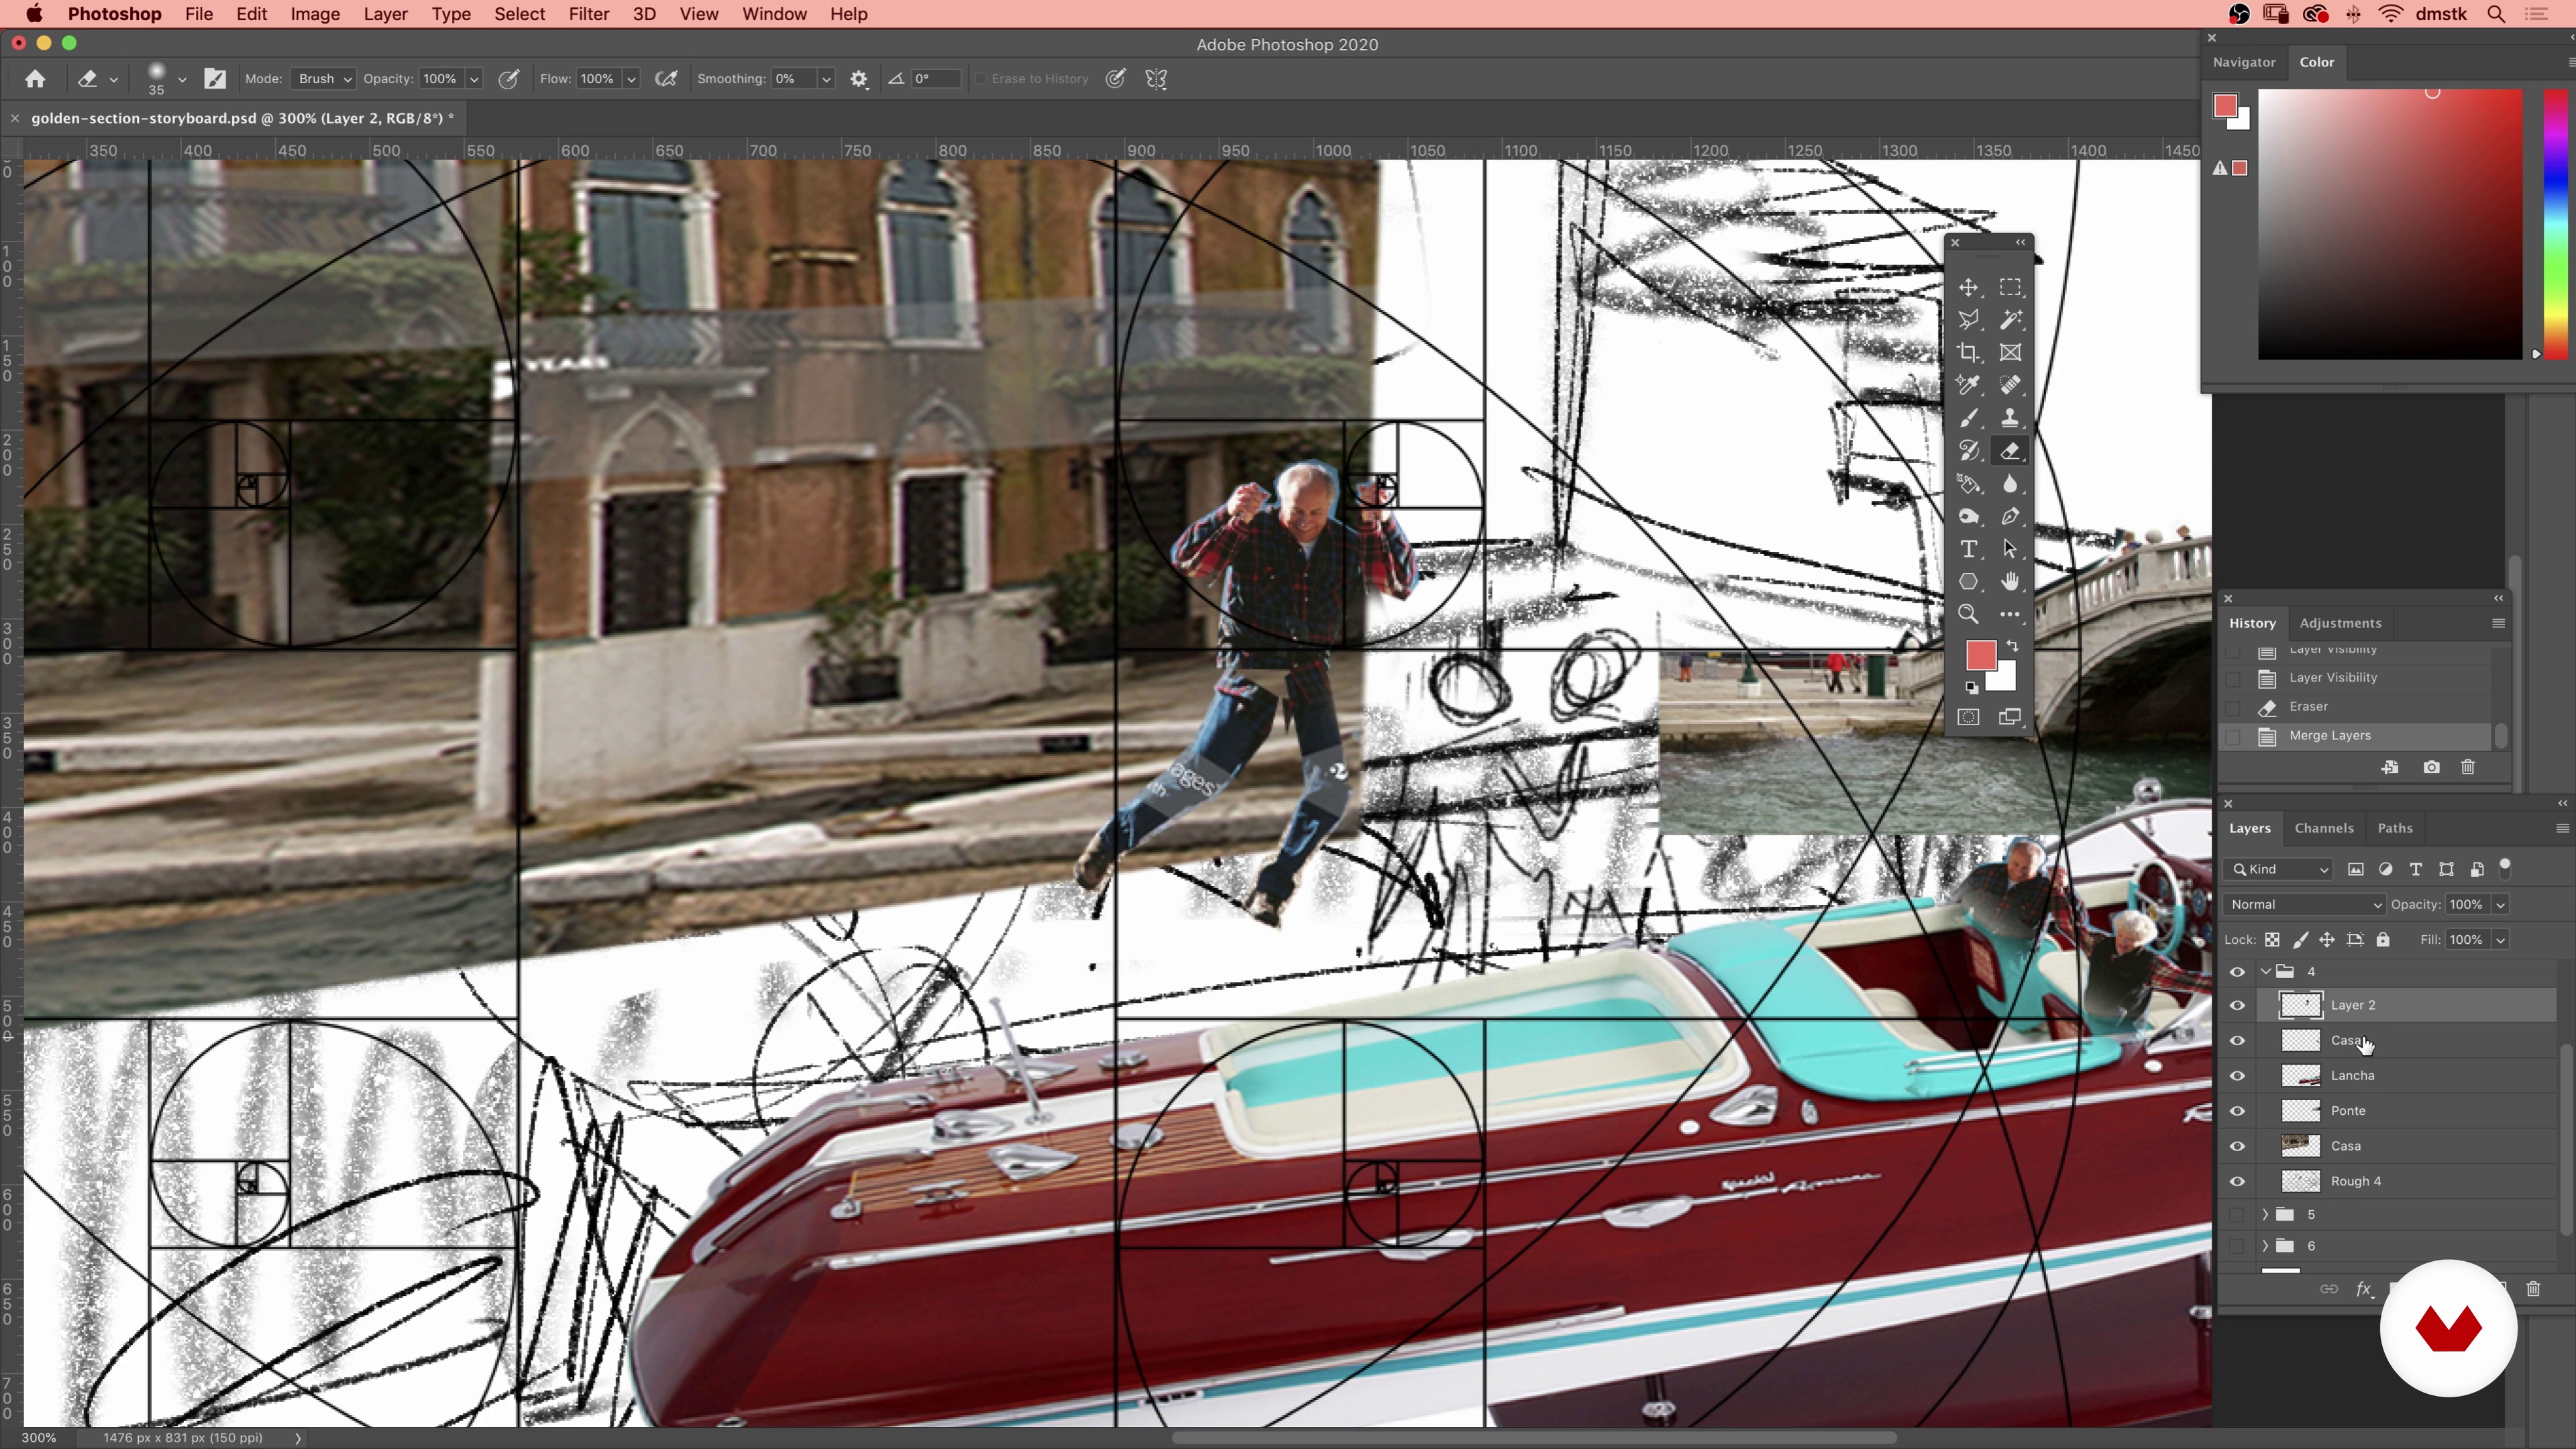The height and width of the screenshot is (1449, 2576).
Task: Open layer Fill percentage dropdown
Action: [2500, 940]
